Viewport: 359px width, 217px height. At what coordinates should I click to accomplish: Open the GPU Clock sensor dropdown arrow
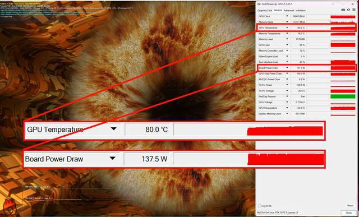(287, 16)
